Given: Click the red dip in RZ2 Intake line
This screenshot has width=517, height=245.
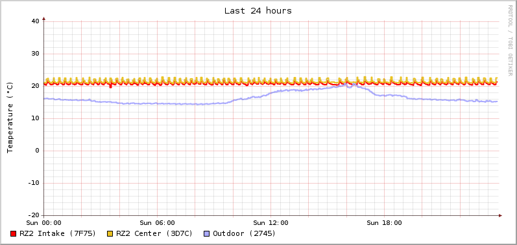Looking at the screenshot, I should pos(110,87).
